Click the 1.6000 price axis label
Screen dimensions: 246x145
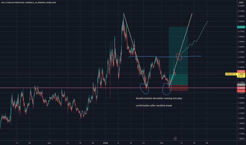pos(241,139)
